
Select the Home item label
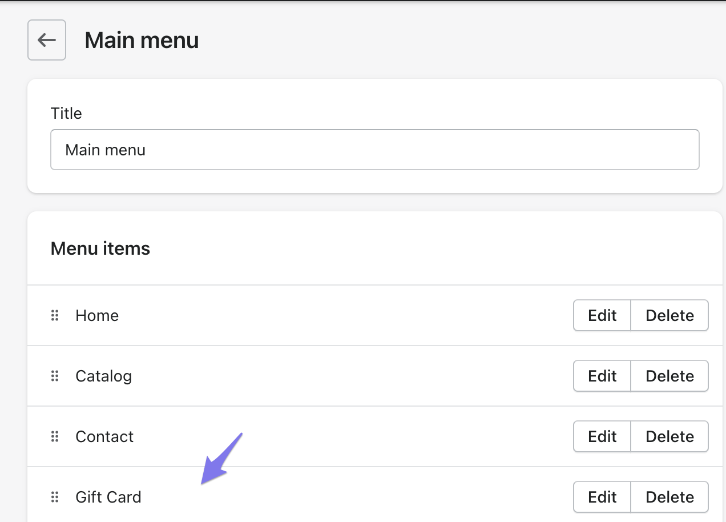click(x=97, y=315)
